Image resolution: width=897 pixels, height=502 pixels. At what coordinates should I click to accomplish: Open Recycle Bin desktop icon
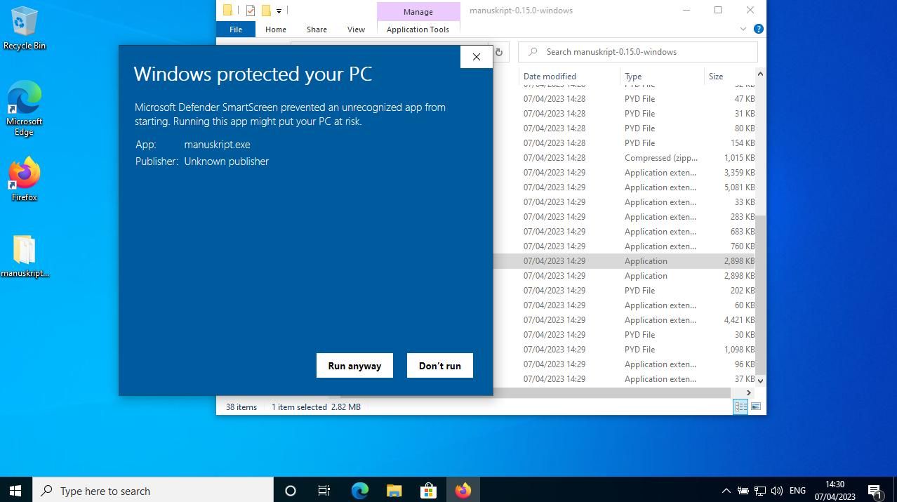tap(25, 29)
